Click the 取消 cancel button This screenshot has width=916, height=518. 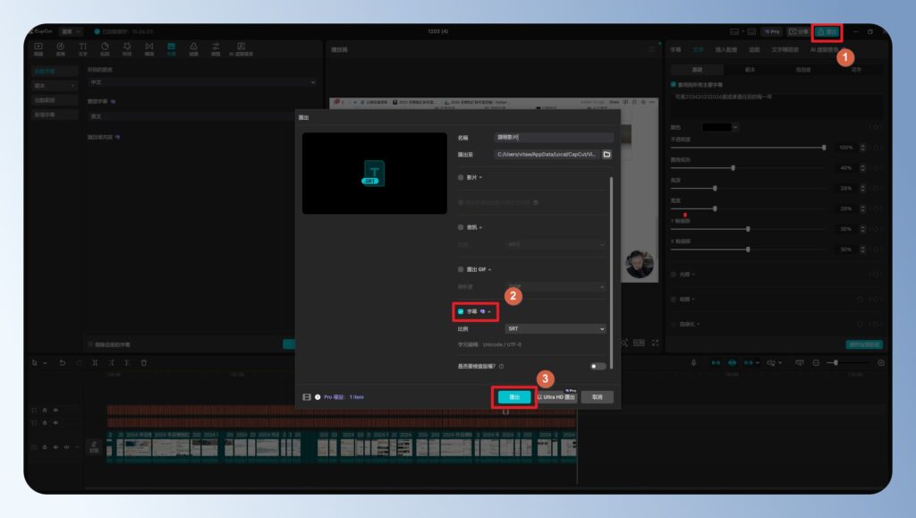tap(597, 396)
